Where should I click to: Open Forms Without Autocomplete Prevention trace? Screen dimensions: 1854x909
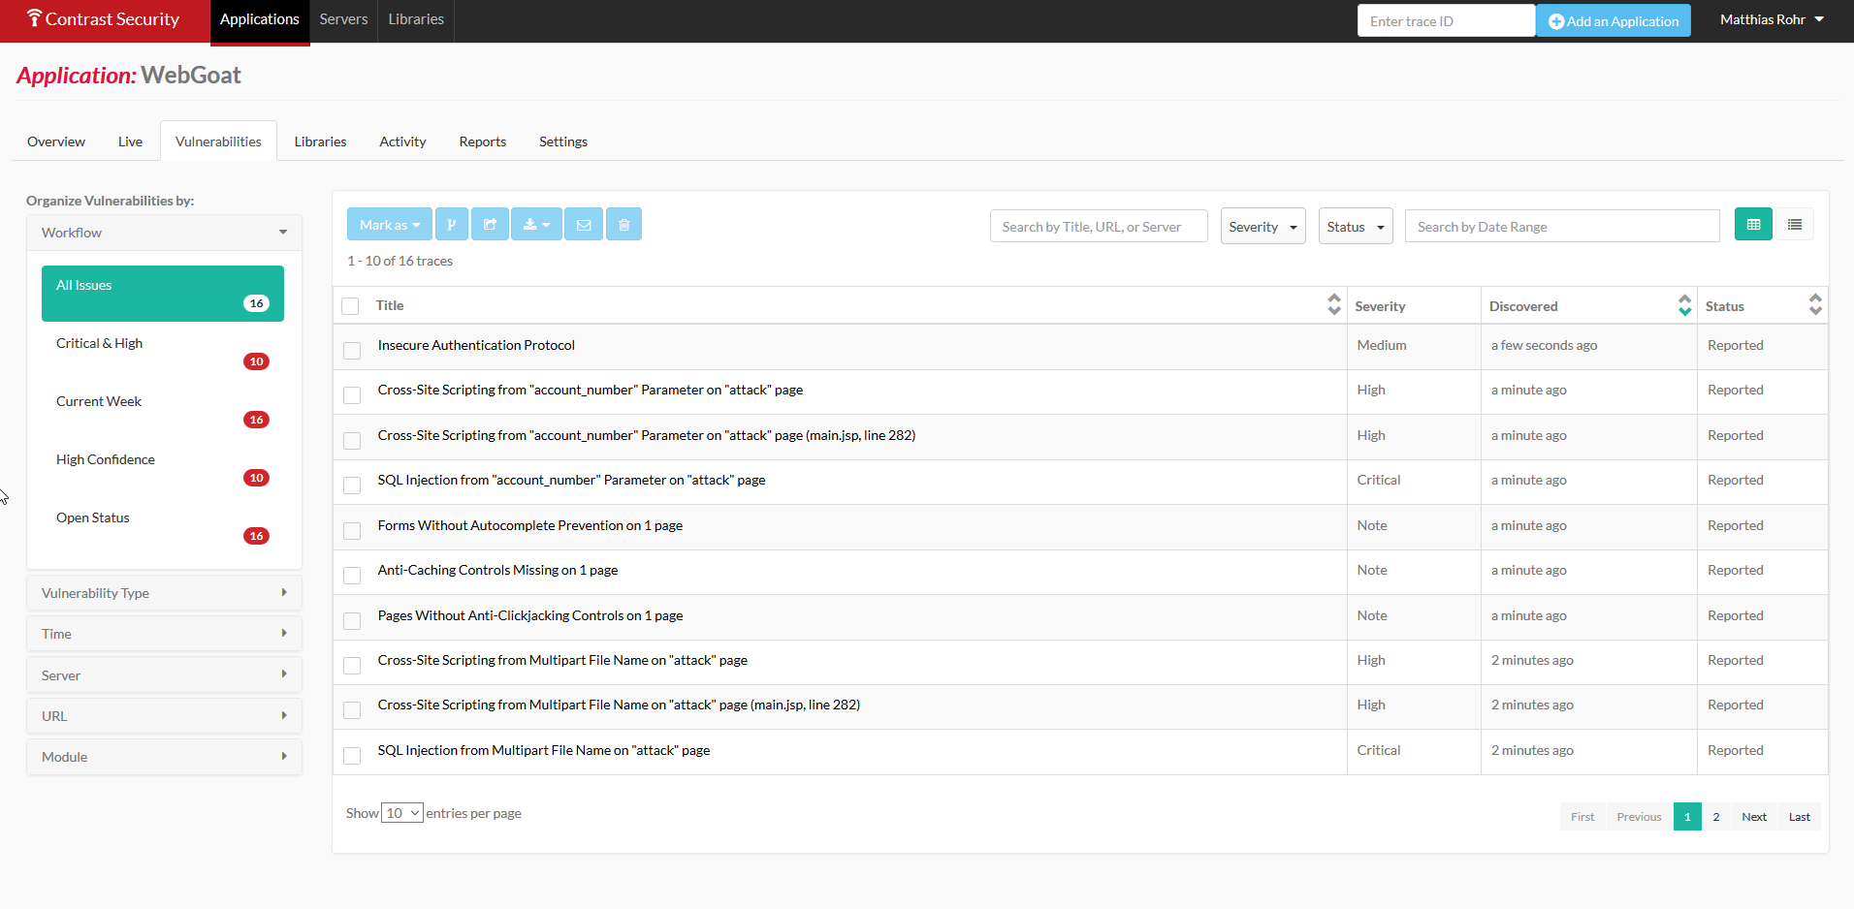coord(530,525)
